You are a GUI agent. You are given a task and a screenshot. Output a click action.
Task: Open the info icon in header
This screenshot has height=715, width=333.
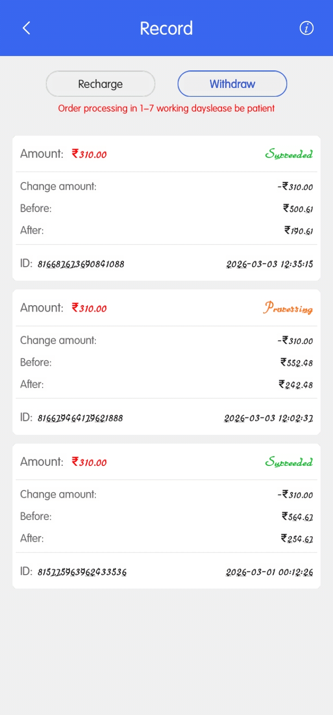point(307,28)
